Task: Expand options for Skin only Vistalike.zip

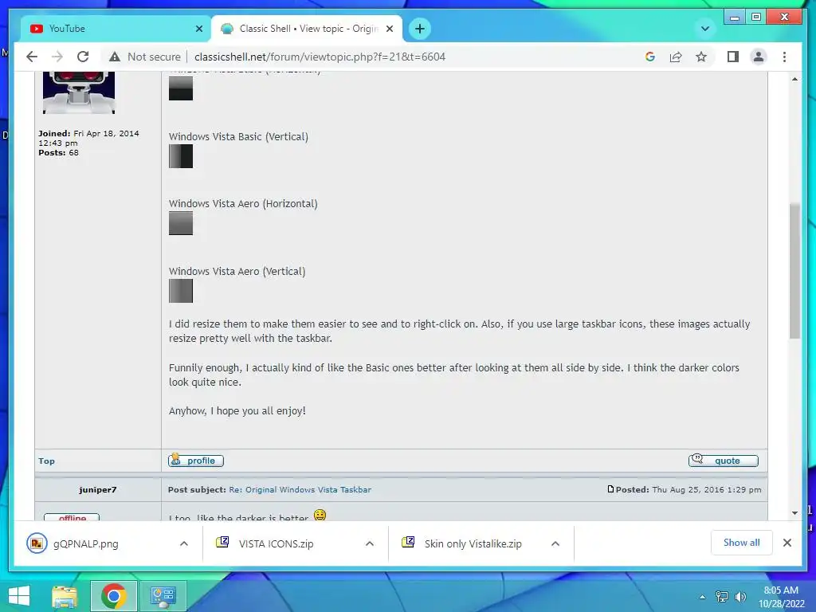Action: 555,543
